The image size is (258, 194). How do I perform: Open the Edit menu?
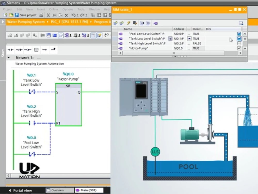pyautogui.click(x=19, y=9)
